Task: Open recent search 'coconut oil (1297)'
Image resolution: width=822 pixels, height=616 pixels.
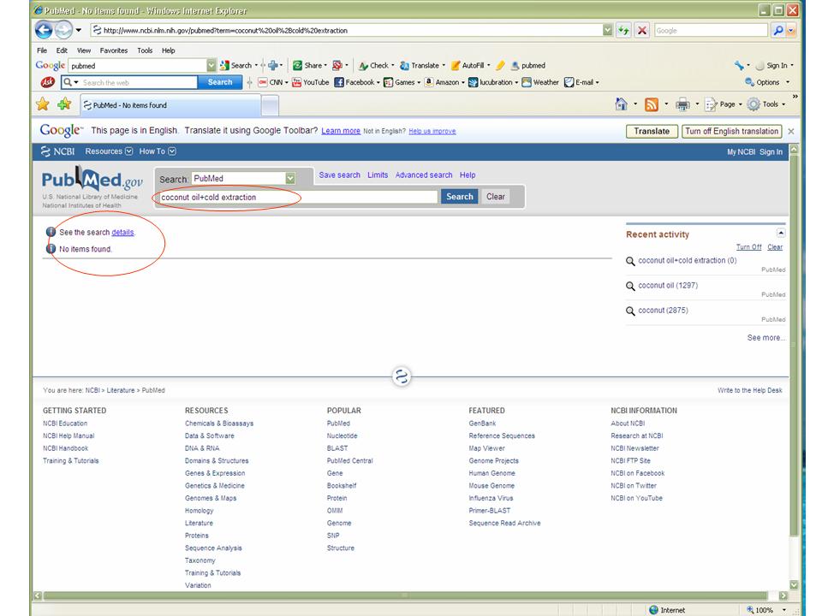Action: tap(668, 286)
